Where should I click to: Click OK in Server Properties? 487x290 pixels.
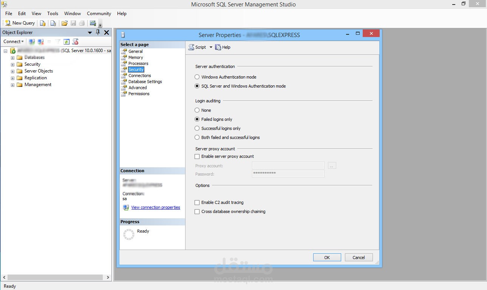click(327, 258)
